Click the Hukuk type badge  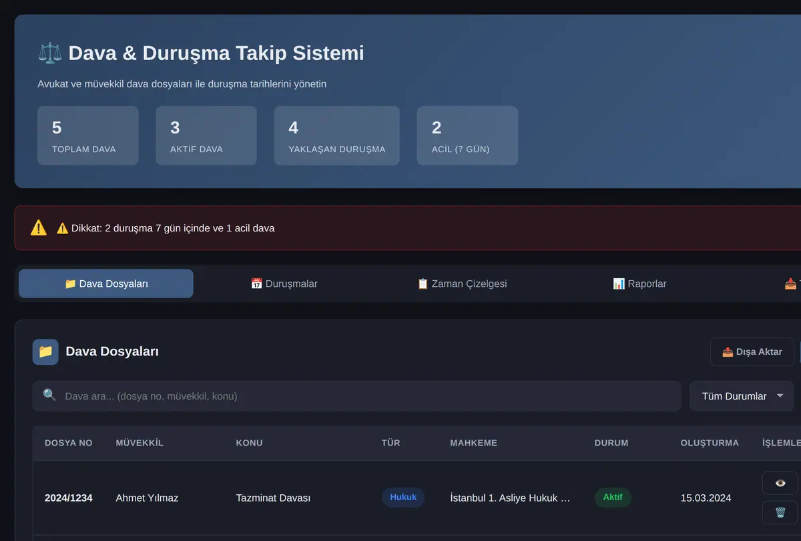click(x=403, y=497)
